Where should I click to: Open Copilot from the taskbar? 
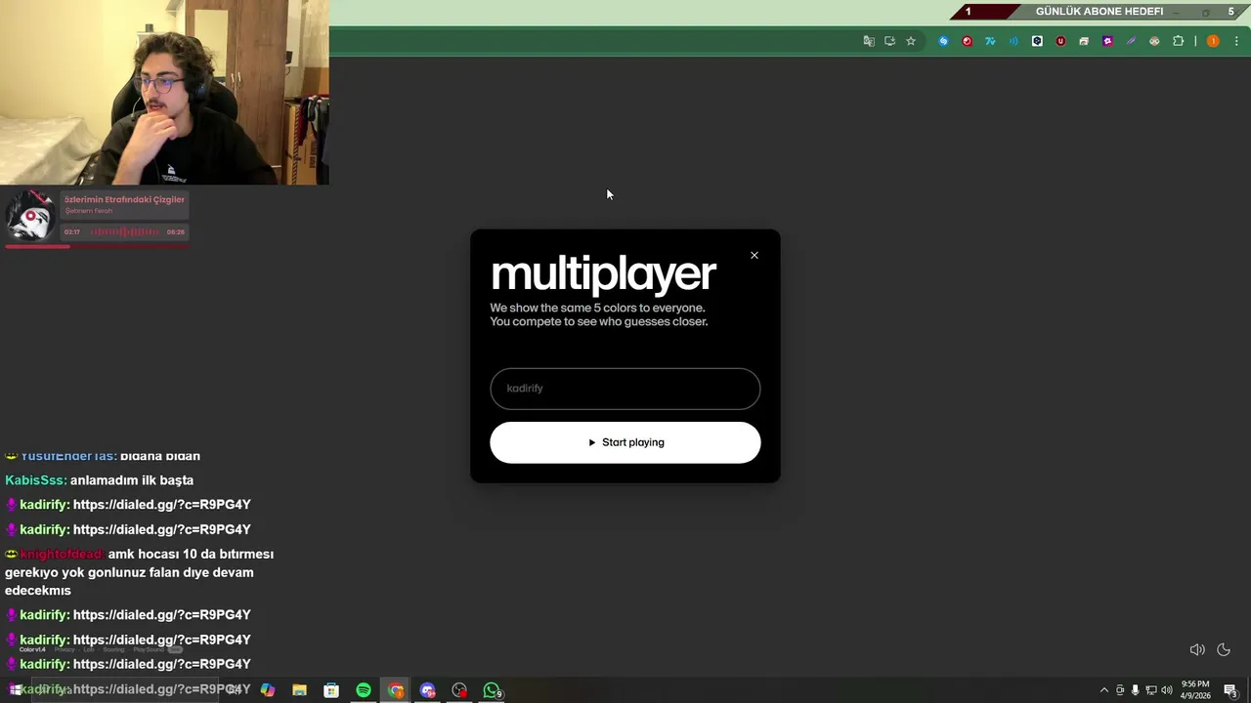point(267,690)
